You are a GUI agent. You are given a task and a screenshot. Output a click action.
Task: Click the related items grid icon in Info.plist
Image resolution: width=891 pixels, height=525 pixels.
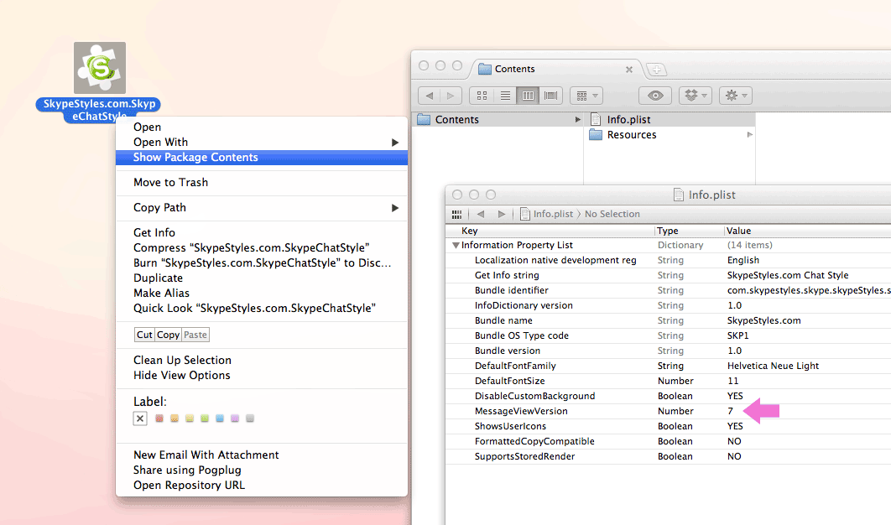[x=456, y=214]
